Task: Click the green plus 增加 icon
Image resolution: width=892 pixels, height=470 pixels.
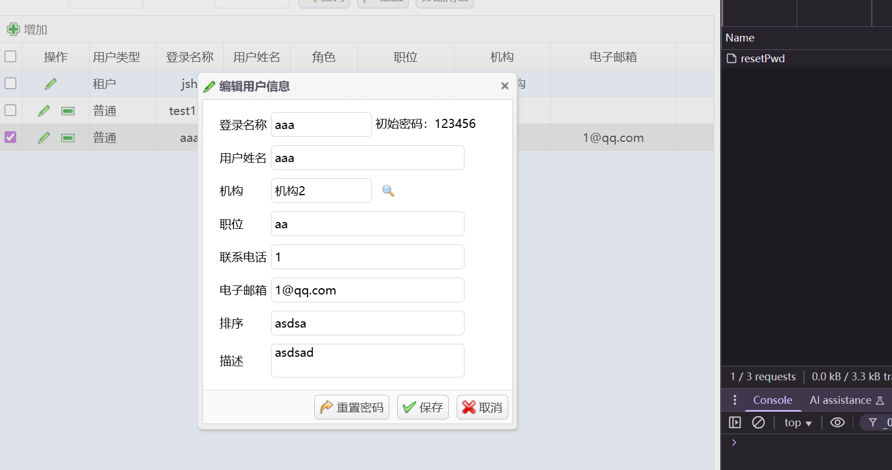Action: [13, 29]
